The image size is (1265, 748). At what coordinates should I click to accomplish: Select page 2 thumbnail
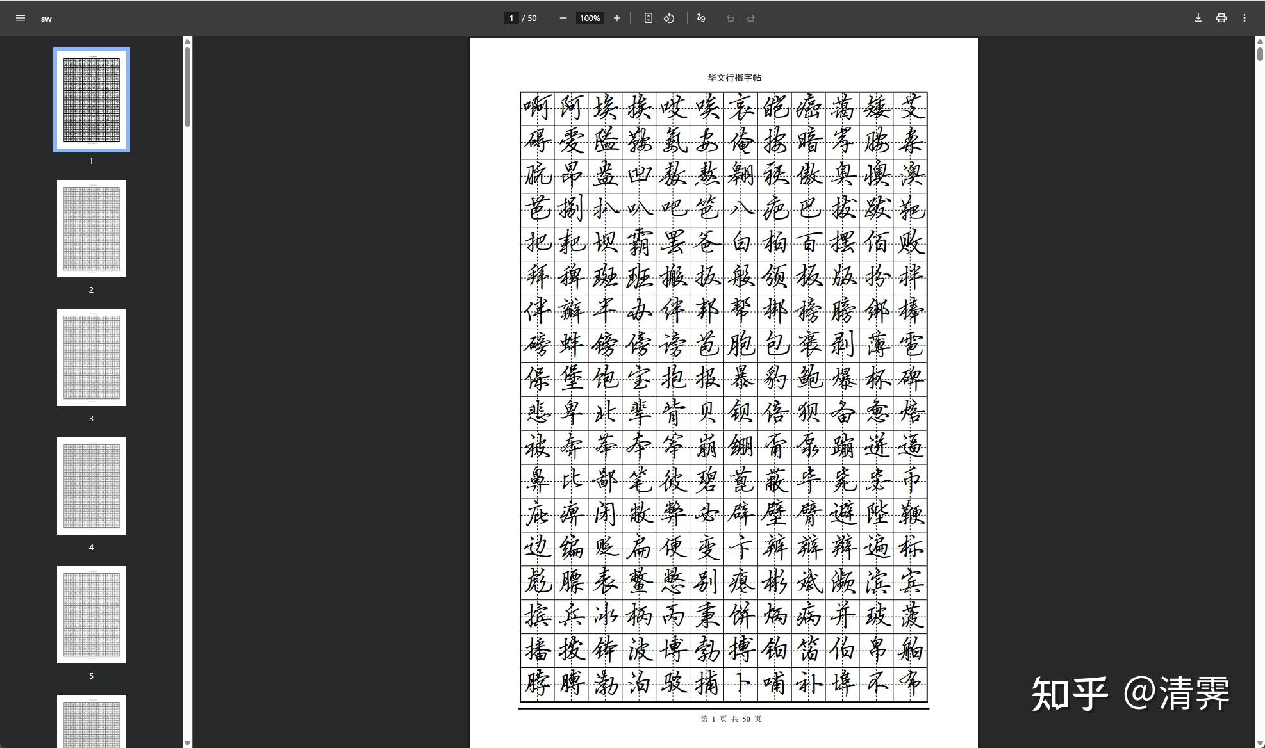[x=92, y=229]
